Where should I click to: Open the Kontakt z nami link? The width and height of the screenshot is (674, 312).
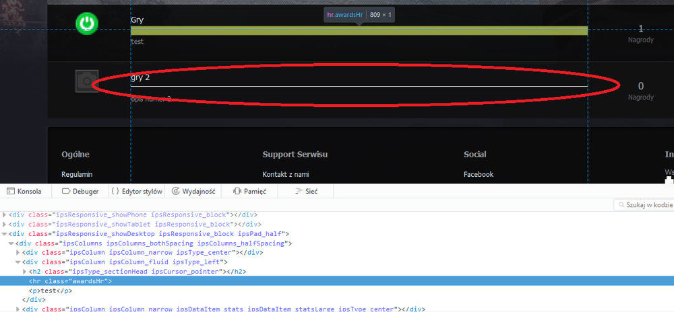pyautogui.click(x=286, y=174)
